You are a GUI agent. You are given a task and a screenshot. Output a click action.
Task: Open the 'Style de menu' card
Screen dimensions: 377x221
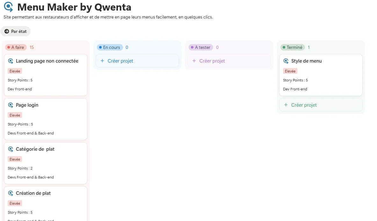tap(307, 61)
